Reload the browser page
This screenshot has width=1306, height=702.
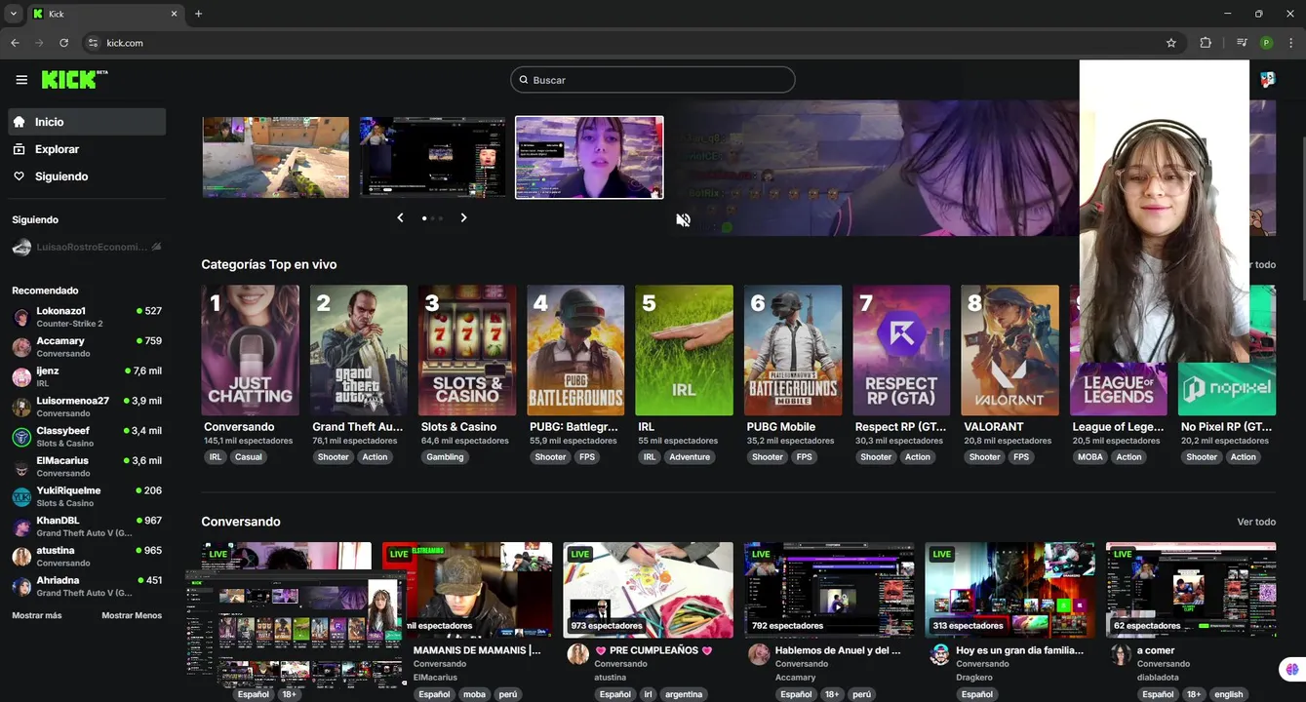click(x=63, y=43)
